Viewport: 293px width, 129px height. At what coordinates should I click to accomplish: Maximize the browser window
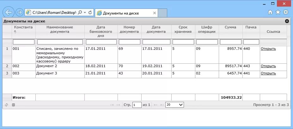pyautogui.click(x=273, y=3)
